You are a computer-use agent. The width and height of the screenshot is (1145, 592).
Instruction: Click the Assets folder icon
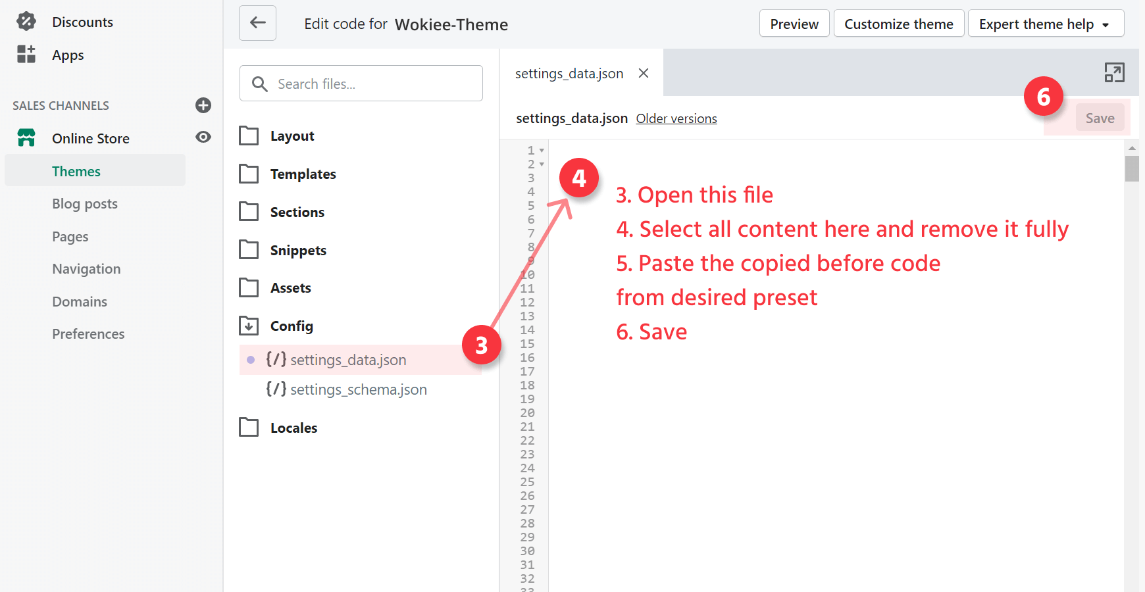pos(249,288)
